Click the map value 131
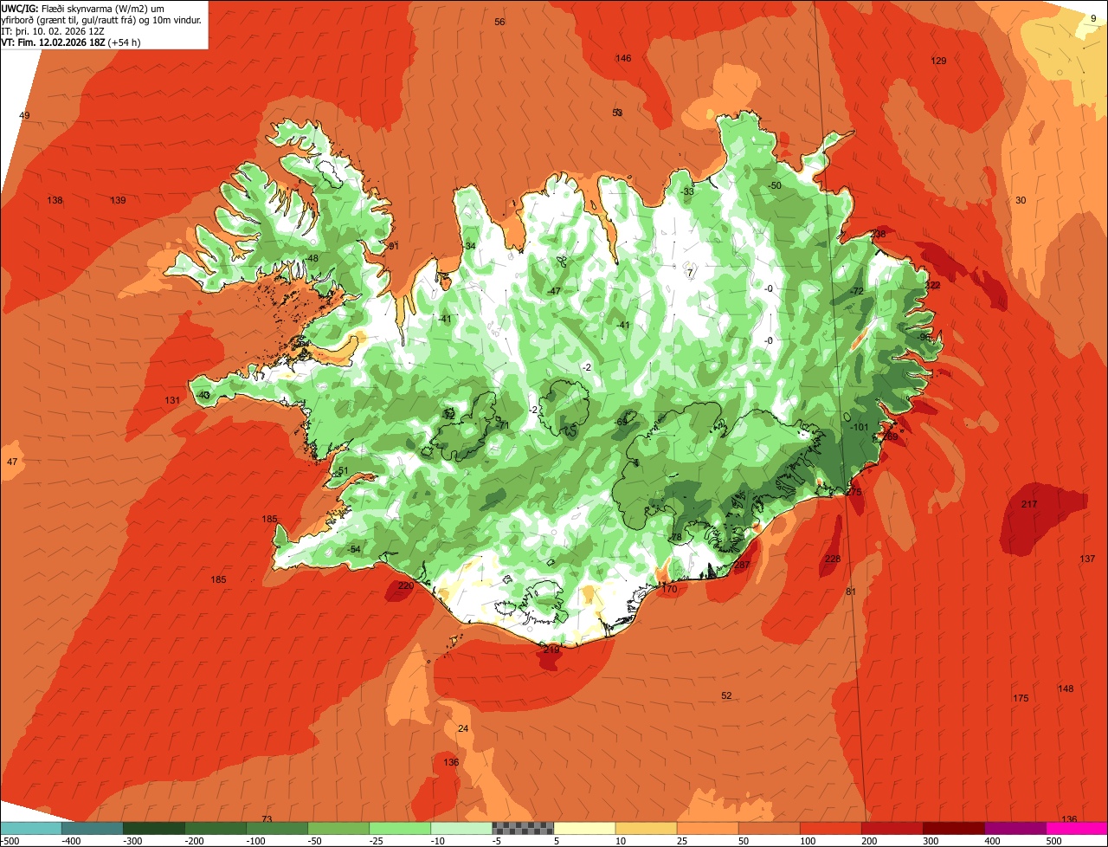1108x847 pixels. click(172, 401)
